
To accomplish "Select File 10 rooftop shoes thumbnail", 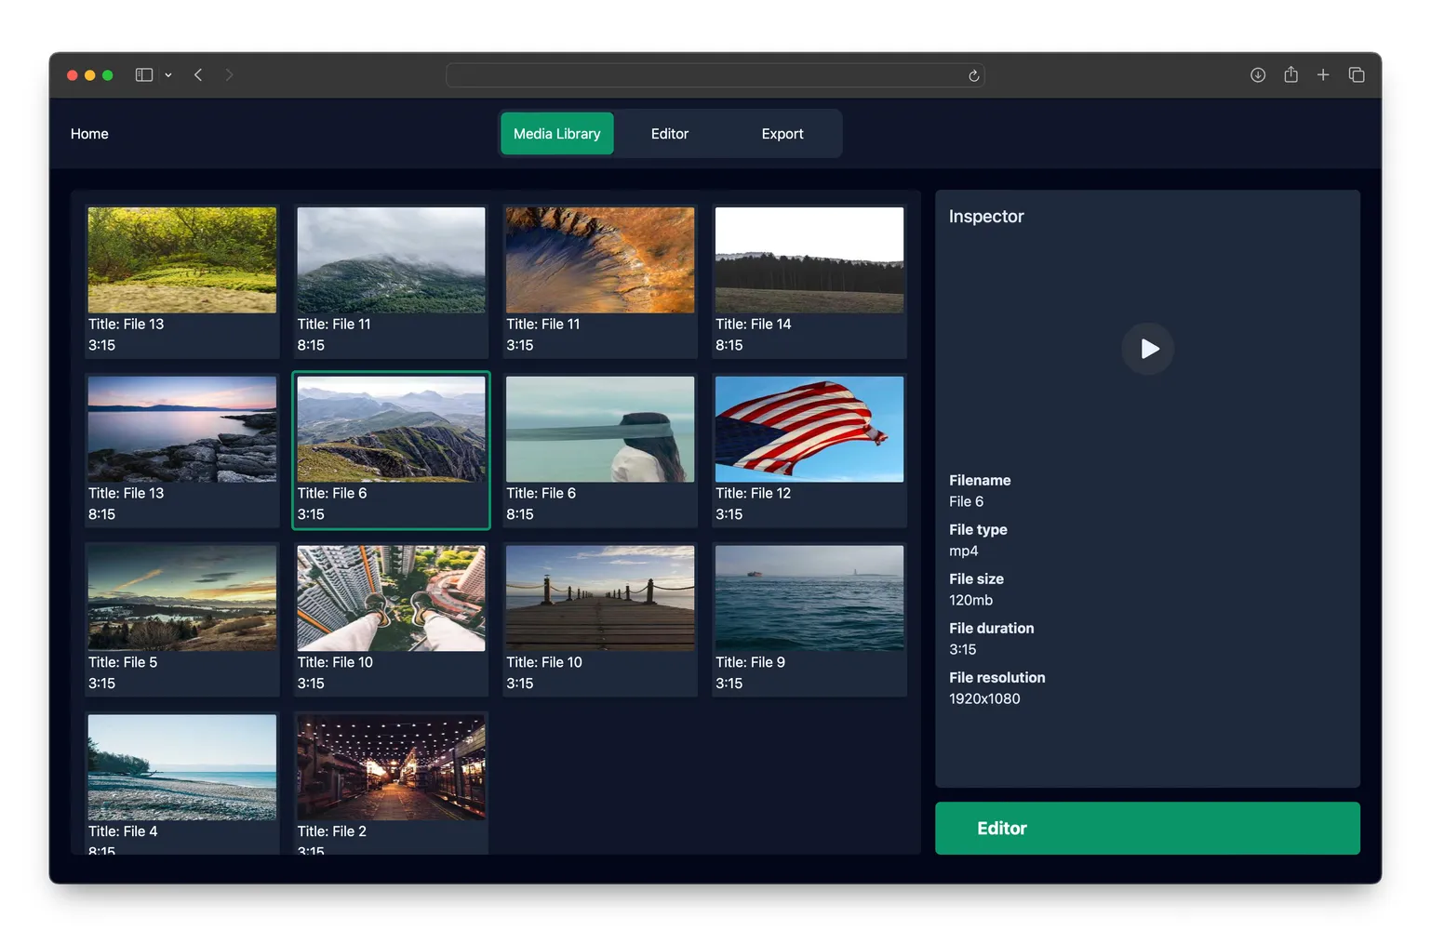I will click(x=391, y=599).
